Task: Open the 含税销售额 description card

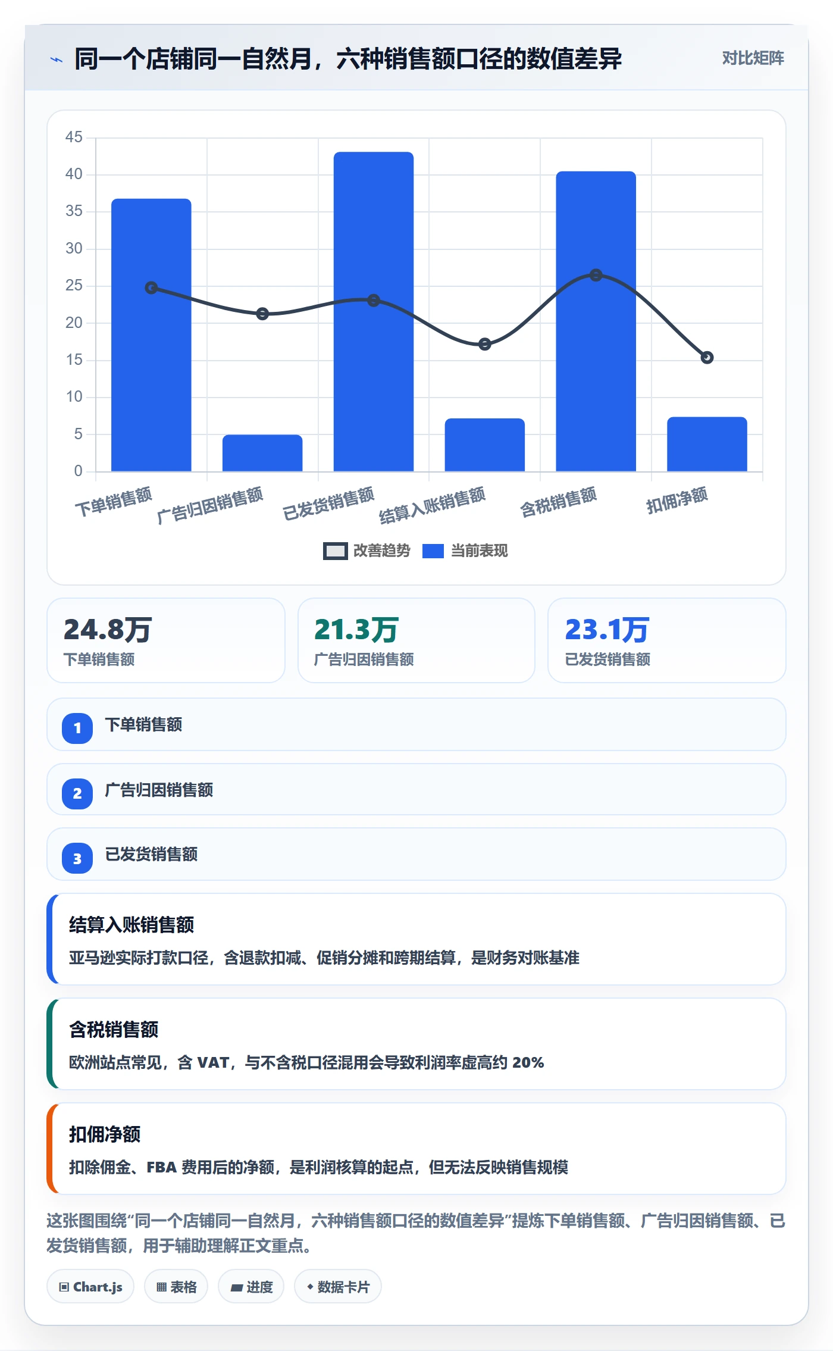Action: coord(416,1044)
